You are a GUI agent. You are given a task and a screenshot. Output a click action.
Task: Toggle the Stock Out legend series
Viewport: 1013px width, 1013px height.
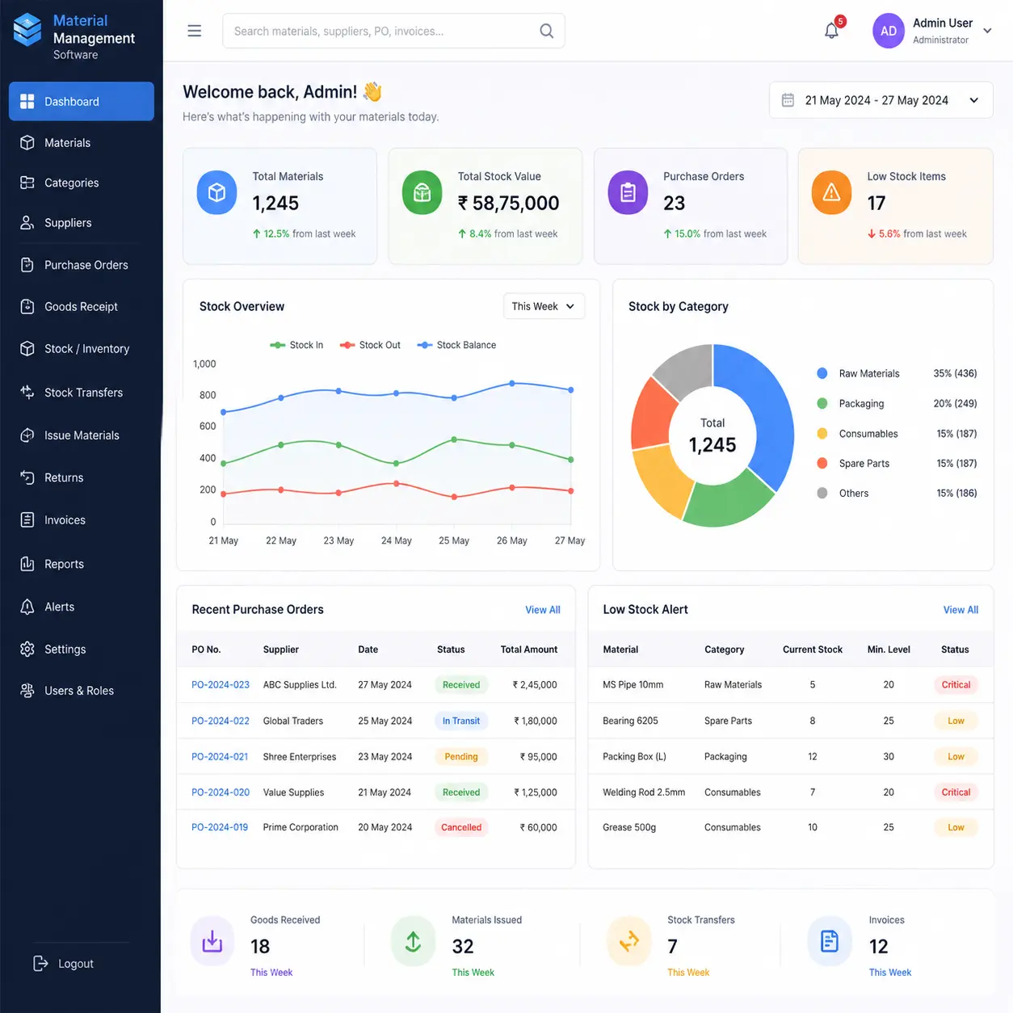370,345
